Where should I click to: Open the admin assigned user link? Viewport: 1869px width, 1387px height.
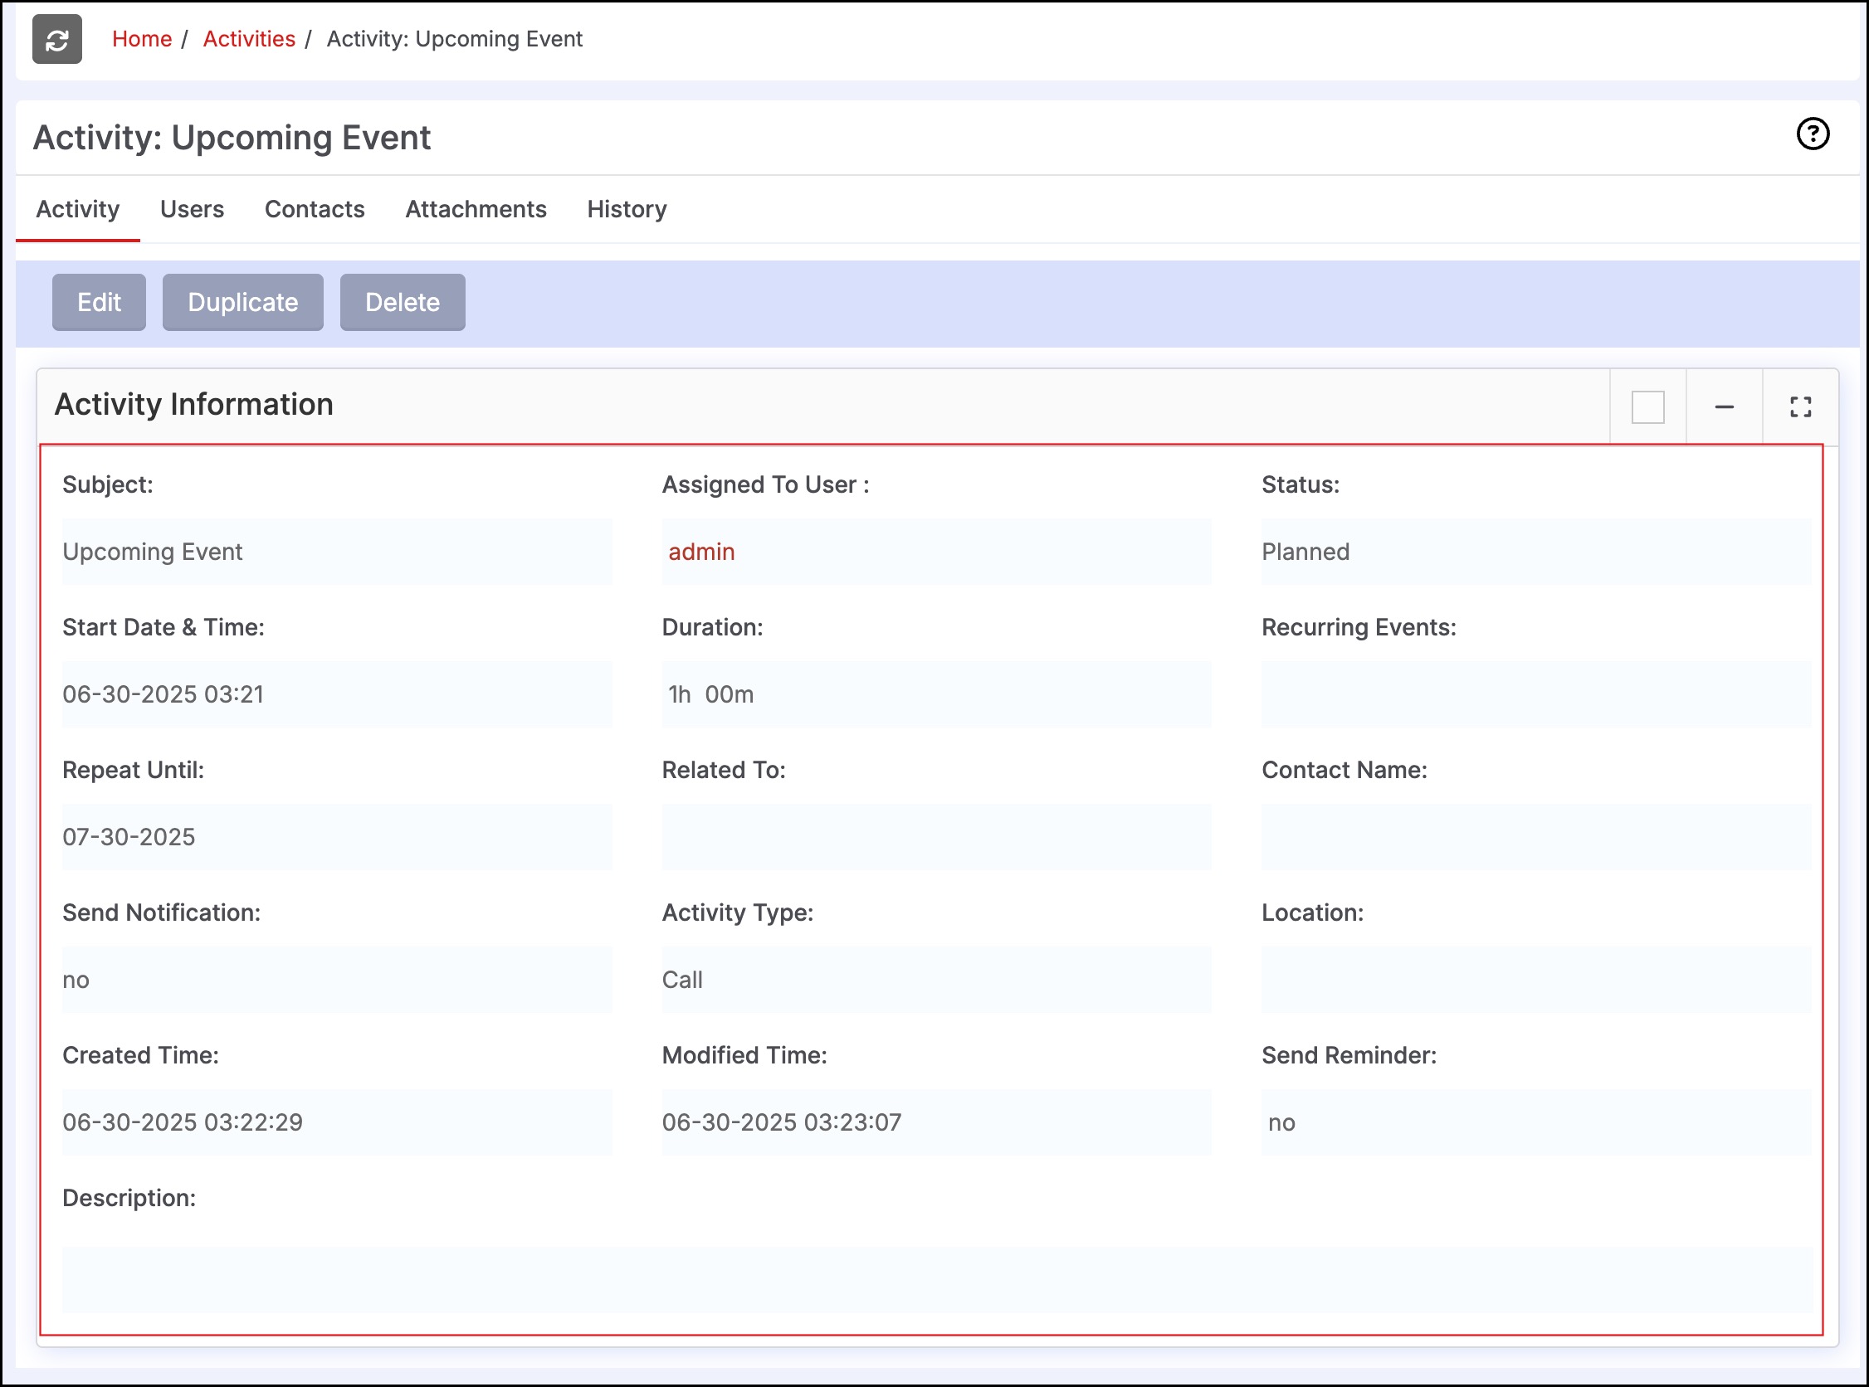point(701,552)
